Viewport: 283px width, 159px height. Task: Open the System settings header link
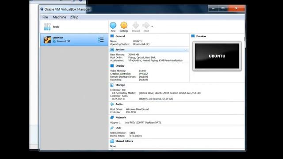click(120, 49)
